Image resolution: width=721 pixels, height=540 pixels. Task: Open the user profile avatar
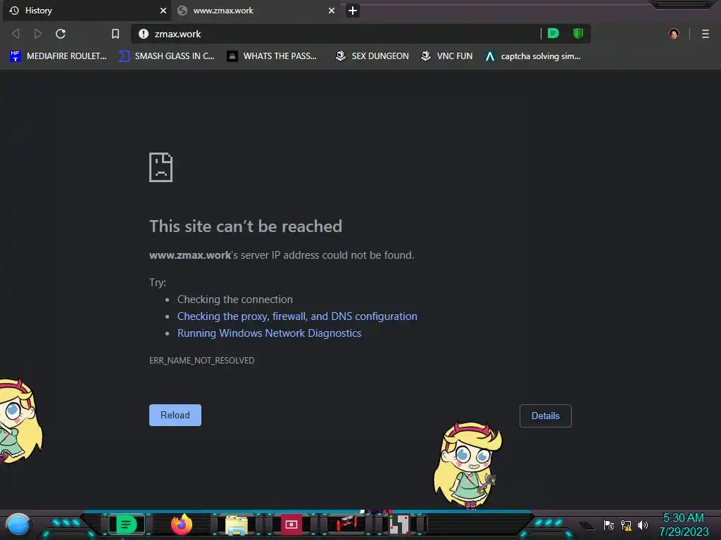(674, 34)
